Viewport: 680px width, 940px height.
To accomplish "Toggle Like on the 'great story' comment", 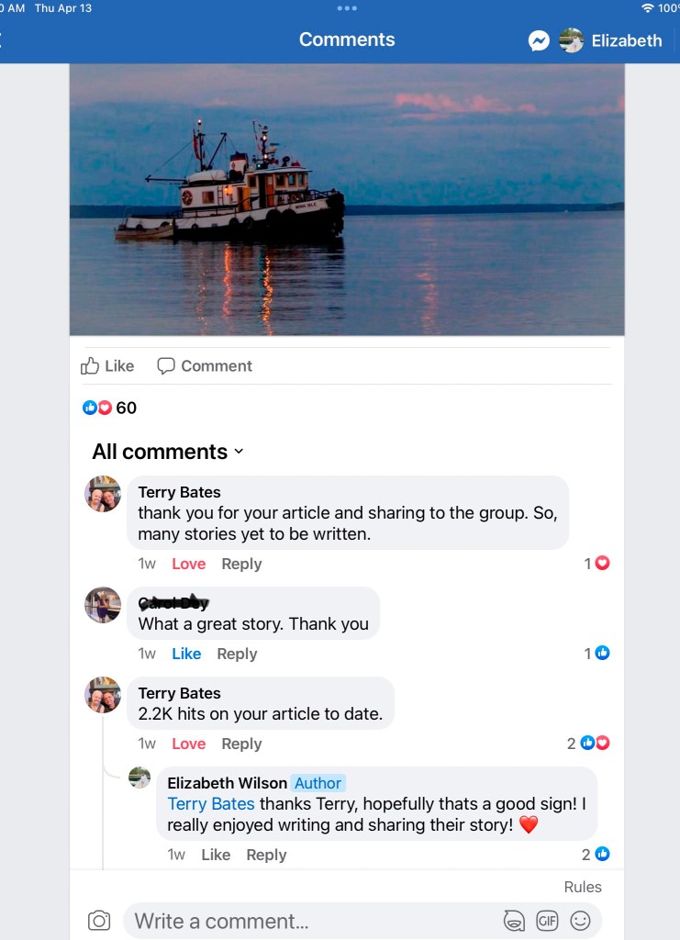I will pos(186,654).
